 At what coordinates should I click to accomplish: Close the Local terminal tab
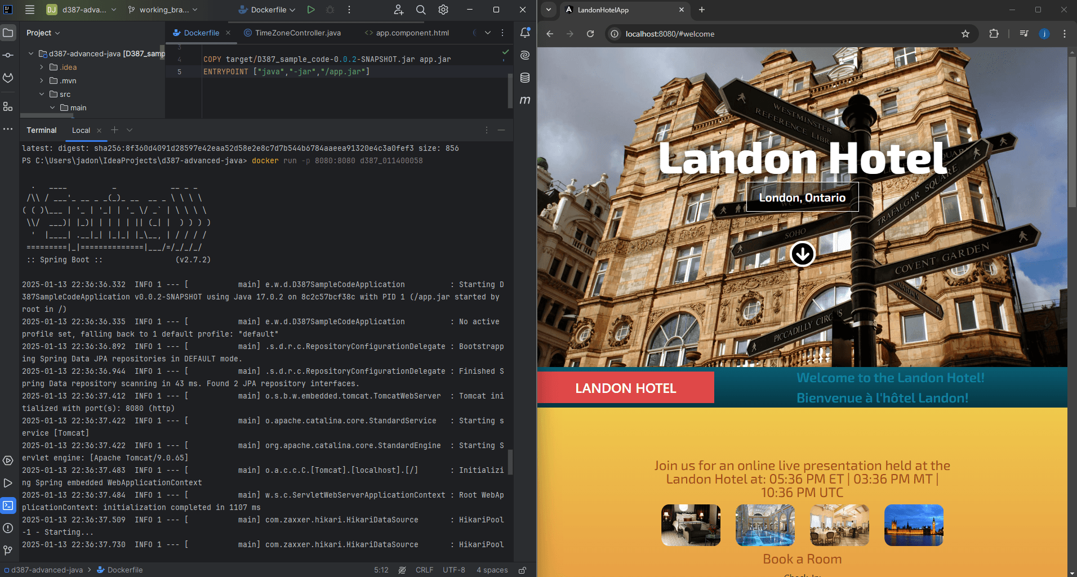click(x=99, y=130)
